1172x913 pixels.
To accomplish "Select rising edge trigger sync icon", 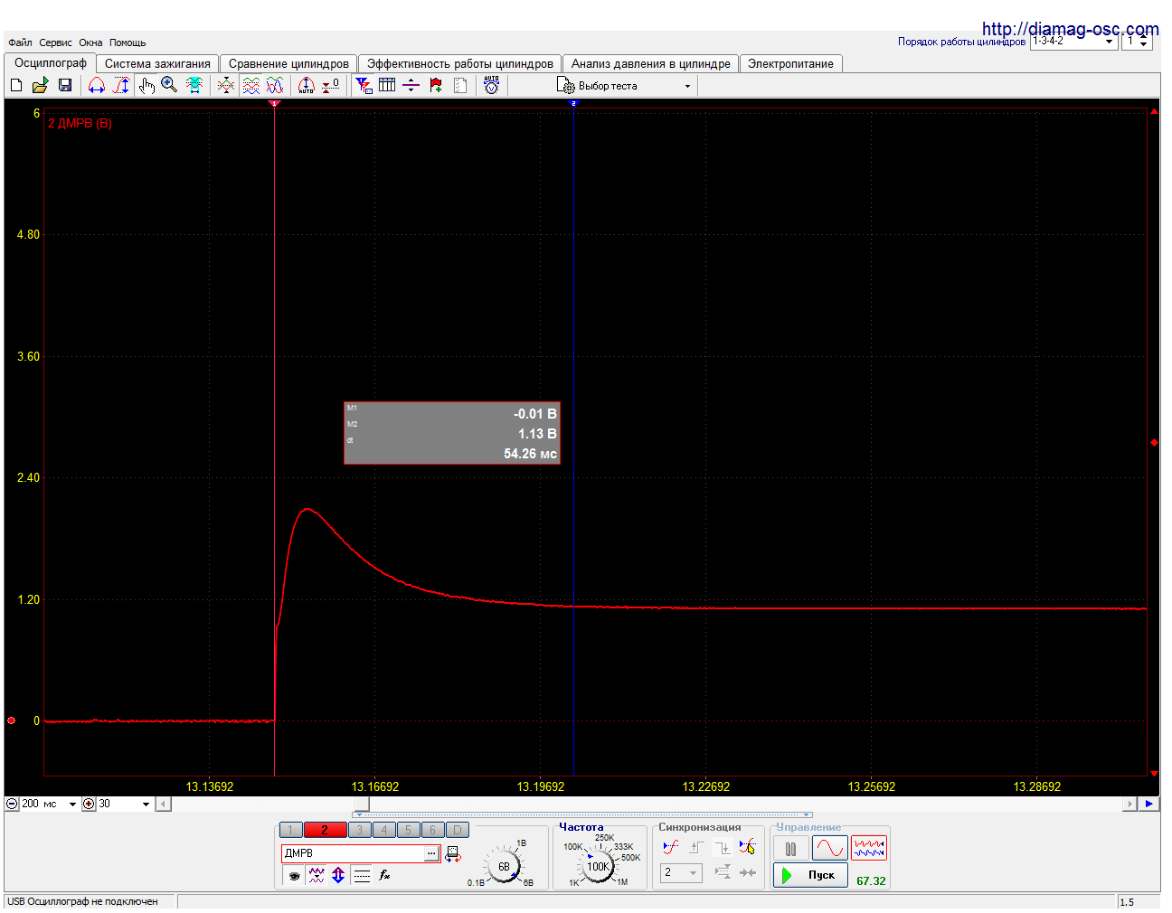I will (670, 847).
